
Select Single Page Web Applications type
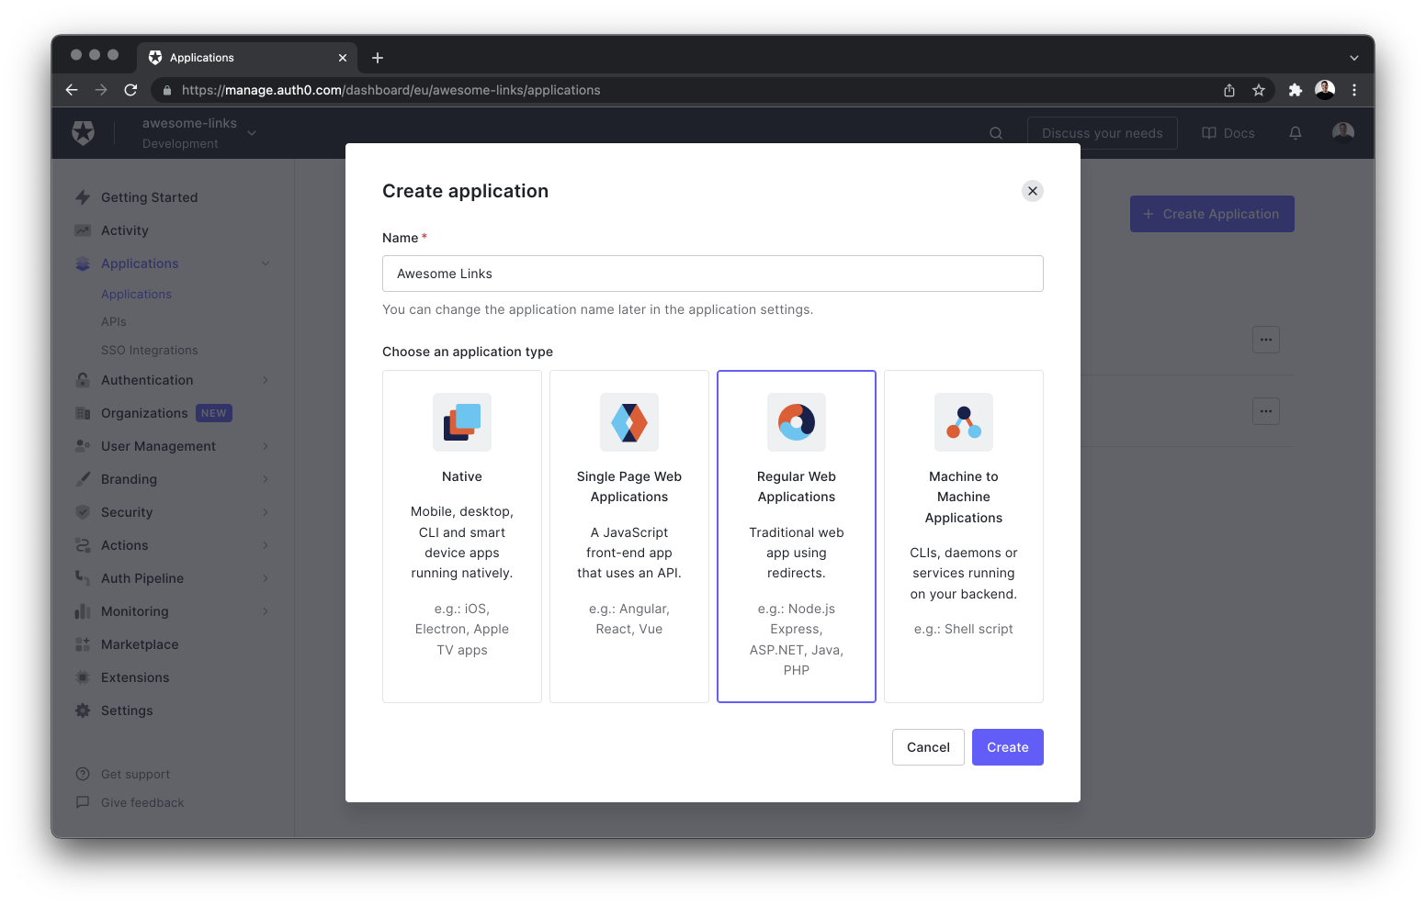[x=628, y=536]
